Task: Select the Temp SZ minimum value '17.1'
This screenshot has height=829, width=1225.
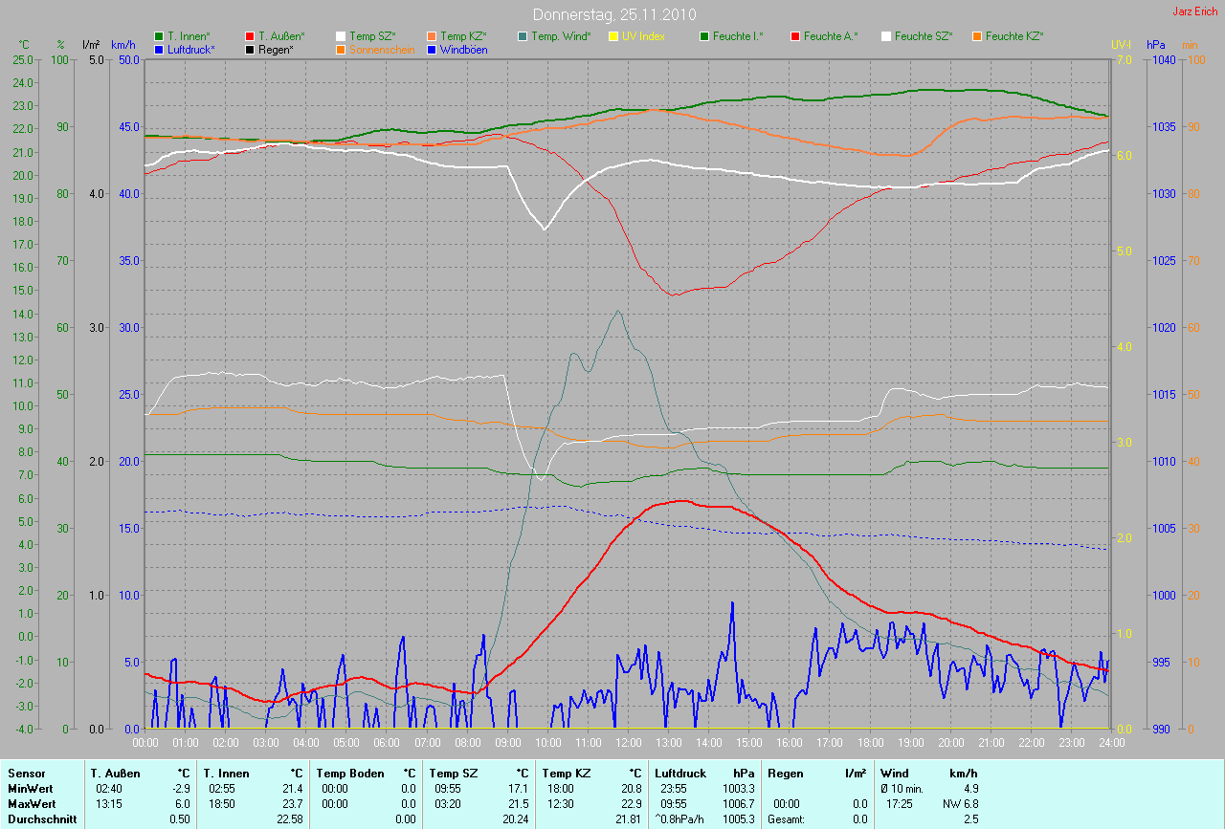Action: [517, 789]
